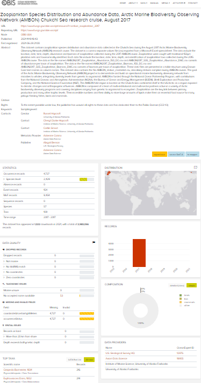
Task: Click the 53 no accepted name value
Action: (x=61, y=295)
